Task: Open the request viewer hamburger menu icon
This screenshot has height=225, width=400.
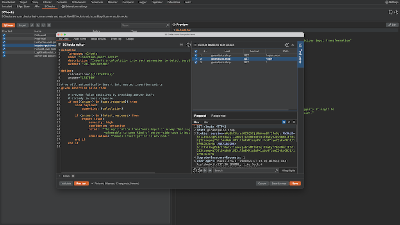Action: pyautogui.click(x=294, y=122)
